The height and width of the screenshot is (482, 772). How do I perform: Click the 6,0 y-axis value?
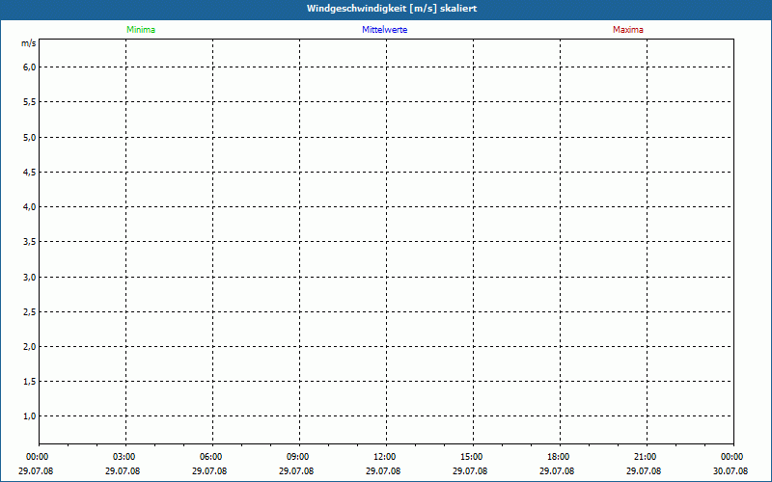(x=29, y=67)
